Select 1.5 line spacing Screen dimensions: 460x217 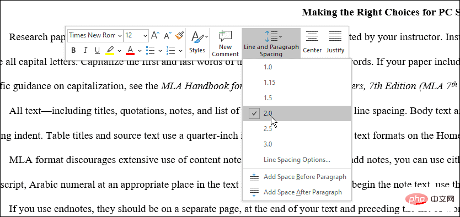point(297,98)
